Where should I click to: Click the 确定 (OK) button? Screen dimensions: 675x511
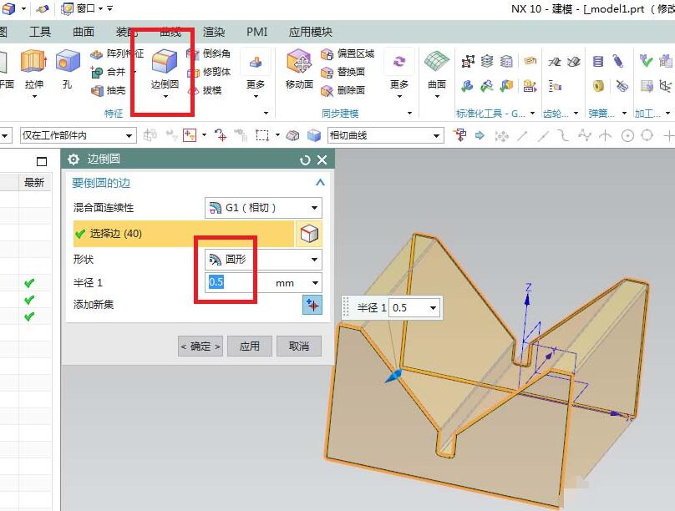point(200,346)
